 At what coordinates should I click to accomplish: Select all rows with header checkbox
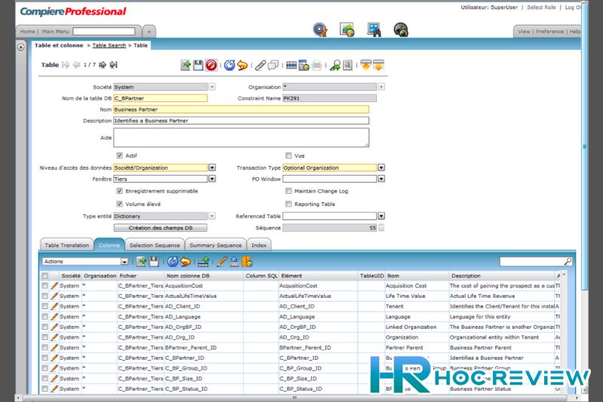tap(45, 276)
